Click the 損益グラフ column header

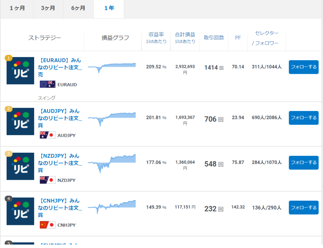point(115,38)
